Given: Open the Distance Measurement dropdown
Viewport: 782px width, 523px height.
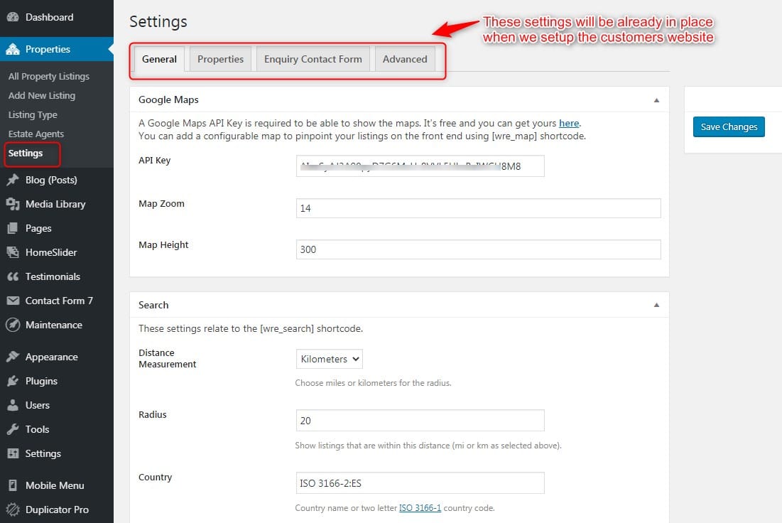Looking at the screenshot, I should click(329, 359).
